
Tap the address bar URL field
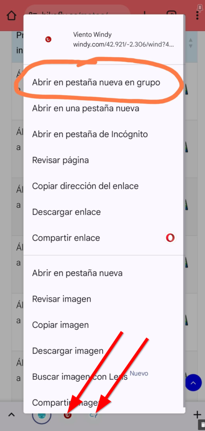pyautogui.click(x=78, y=15)
